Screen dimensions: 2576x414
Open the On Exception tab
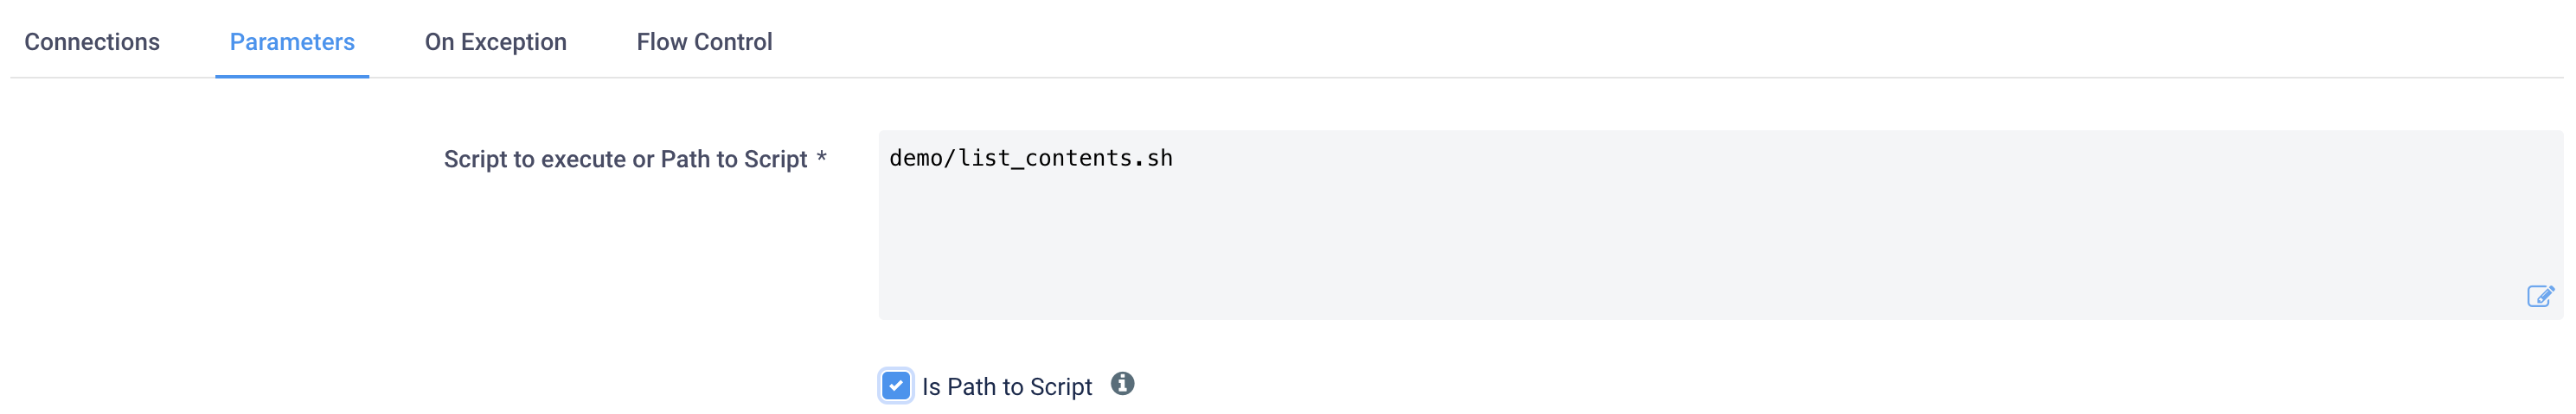495,42
